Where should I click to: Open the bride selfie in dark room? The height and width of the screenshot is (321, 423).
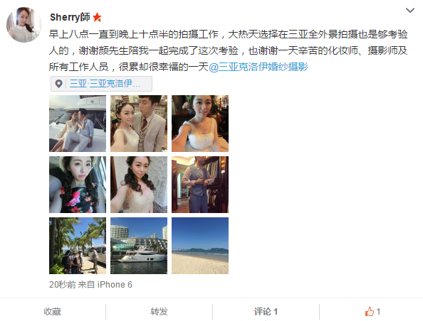(x=200, y=124)
